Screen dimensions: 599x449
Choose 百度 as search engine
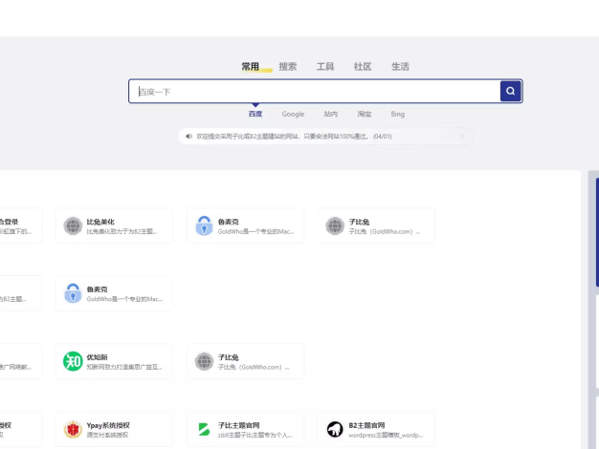tap(255, 114)
